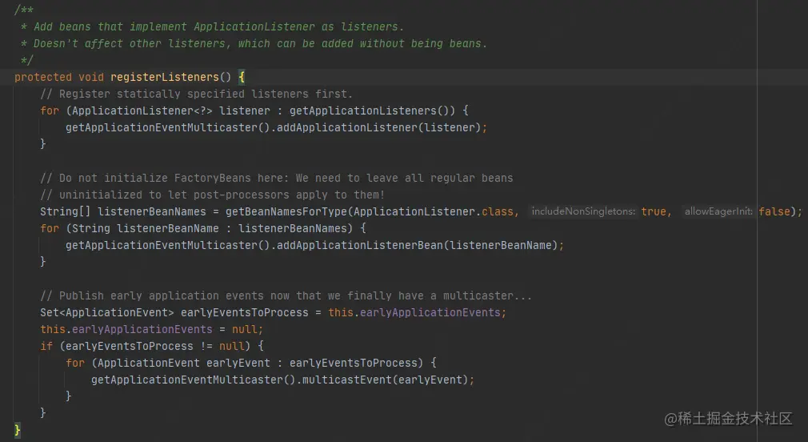Image resolution: width=808 pixels, height=442 pixels.
Task: Click highlighted closing brace ending the method
Action: [x=18, y=430]
